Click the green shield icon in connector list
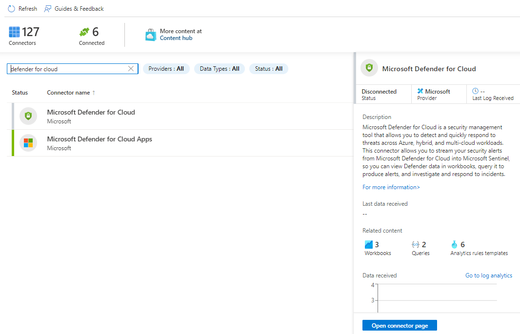The image size is (520, 334). point(28,116)
